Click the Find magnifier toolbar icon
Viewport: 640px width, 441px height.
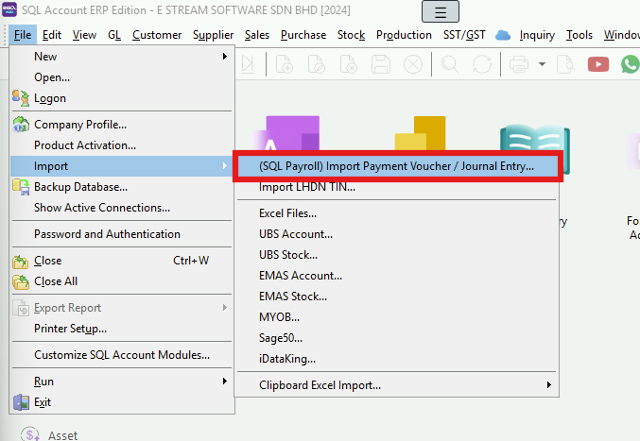pyautogui.click(x=450, y=64)
